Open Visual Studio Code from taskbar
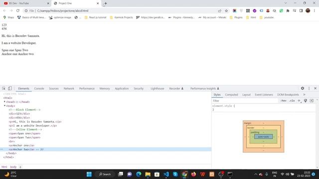The height and width of the screenshot is (179, 319). pos(166,175)
